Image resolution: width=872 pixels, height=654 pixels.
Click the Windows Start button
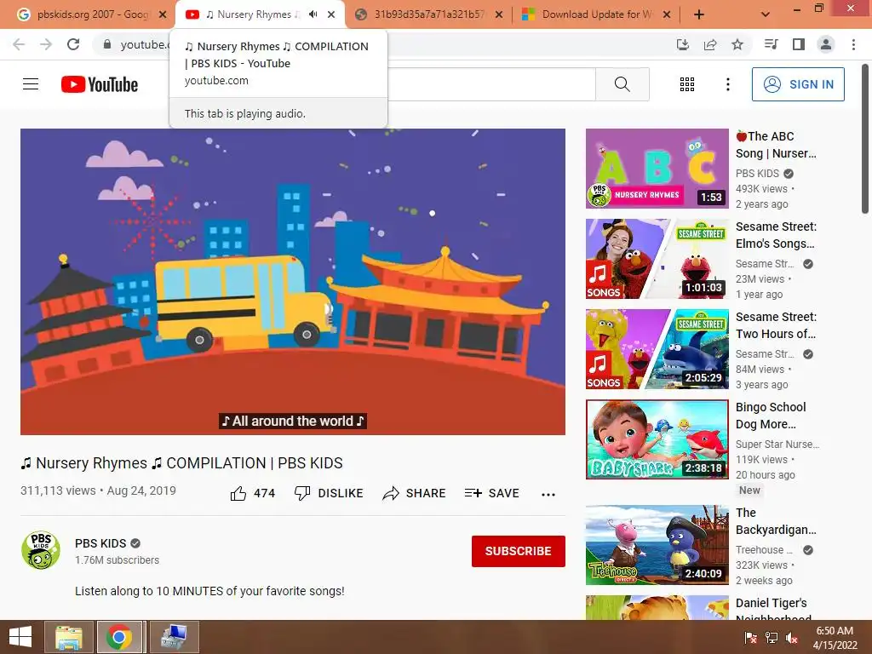(20, 637)
